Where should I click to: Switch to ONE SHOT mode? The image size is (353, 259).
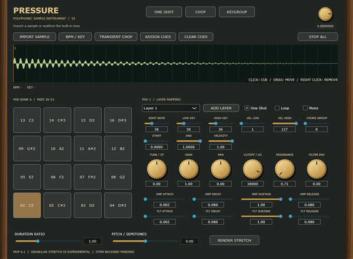pyautogui.click(x=164, y=12)
